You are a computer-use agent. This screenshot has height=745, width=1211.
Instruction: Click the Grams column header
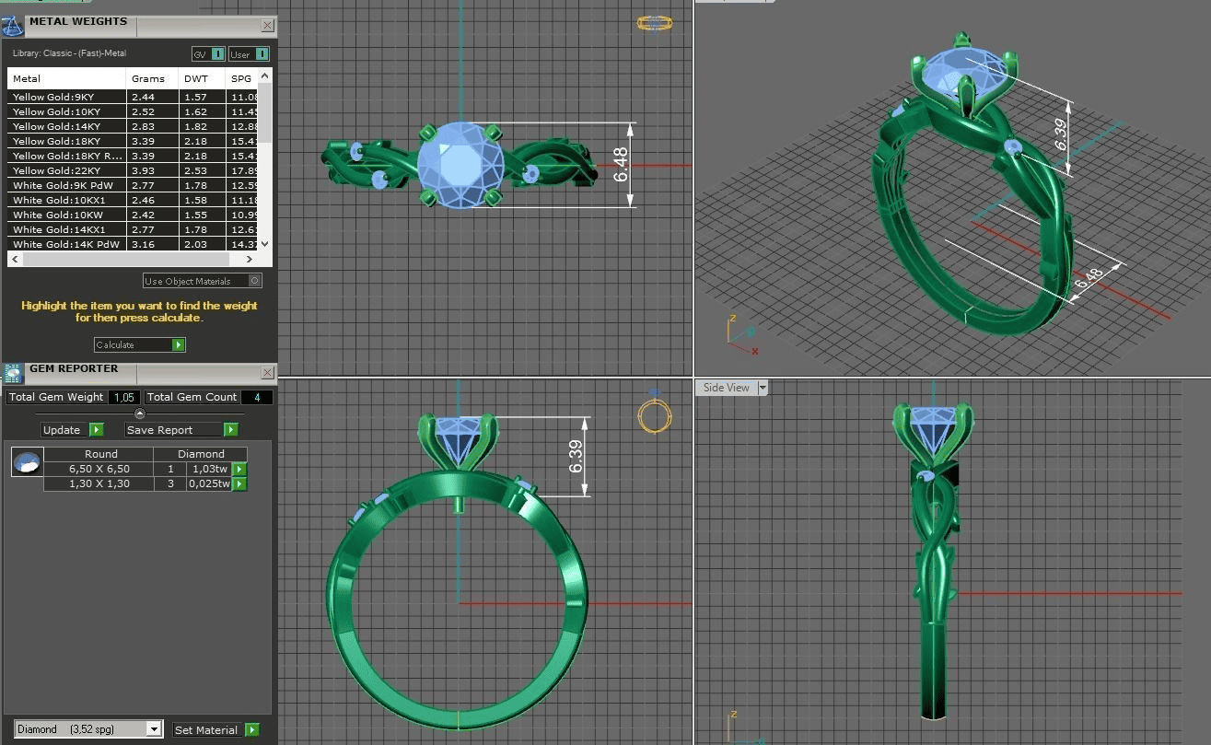coord(148,78)
